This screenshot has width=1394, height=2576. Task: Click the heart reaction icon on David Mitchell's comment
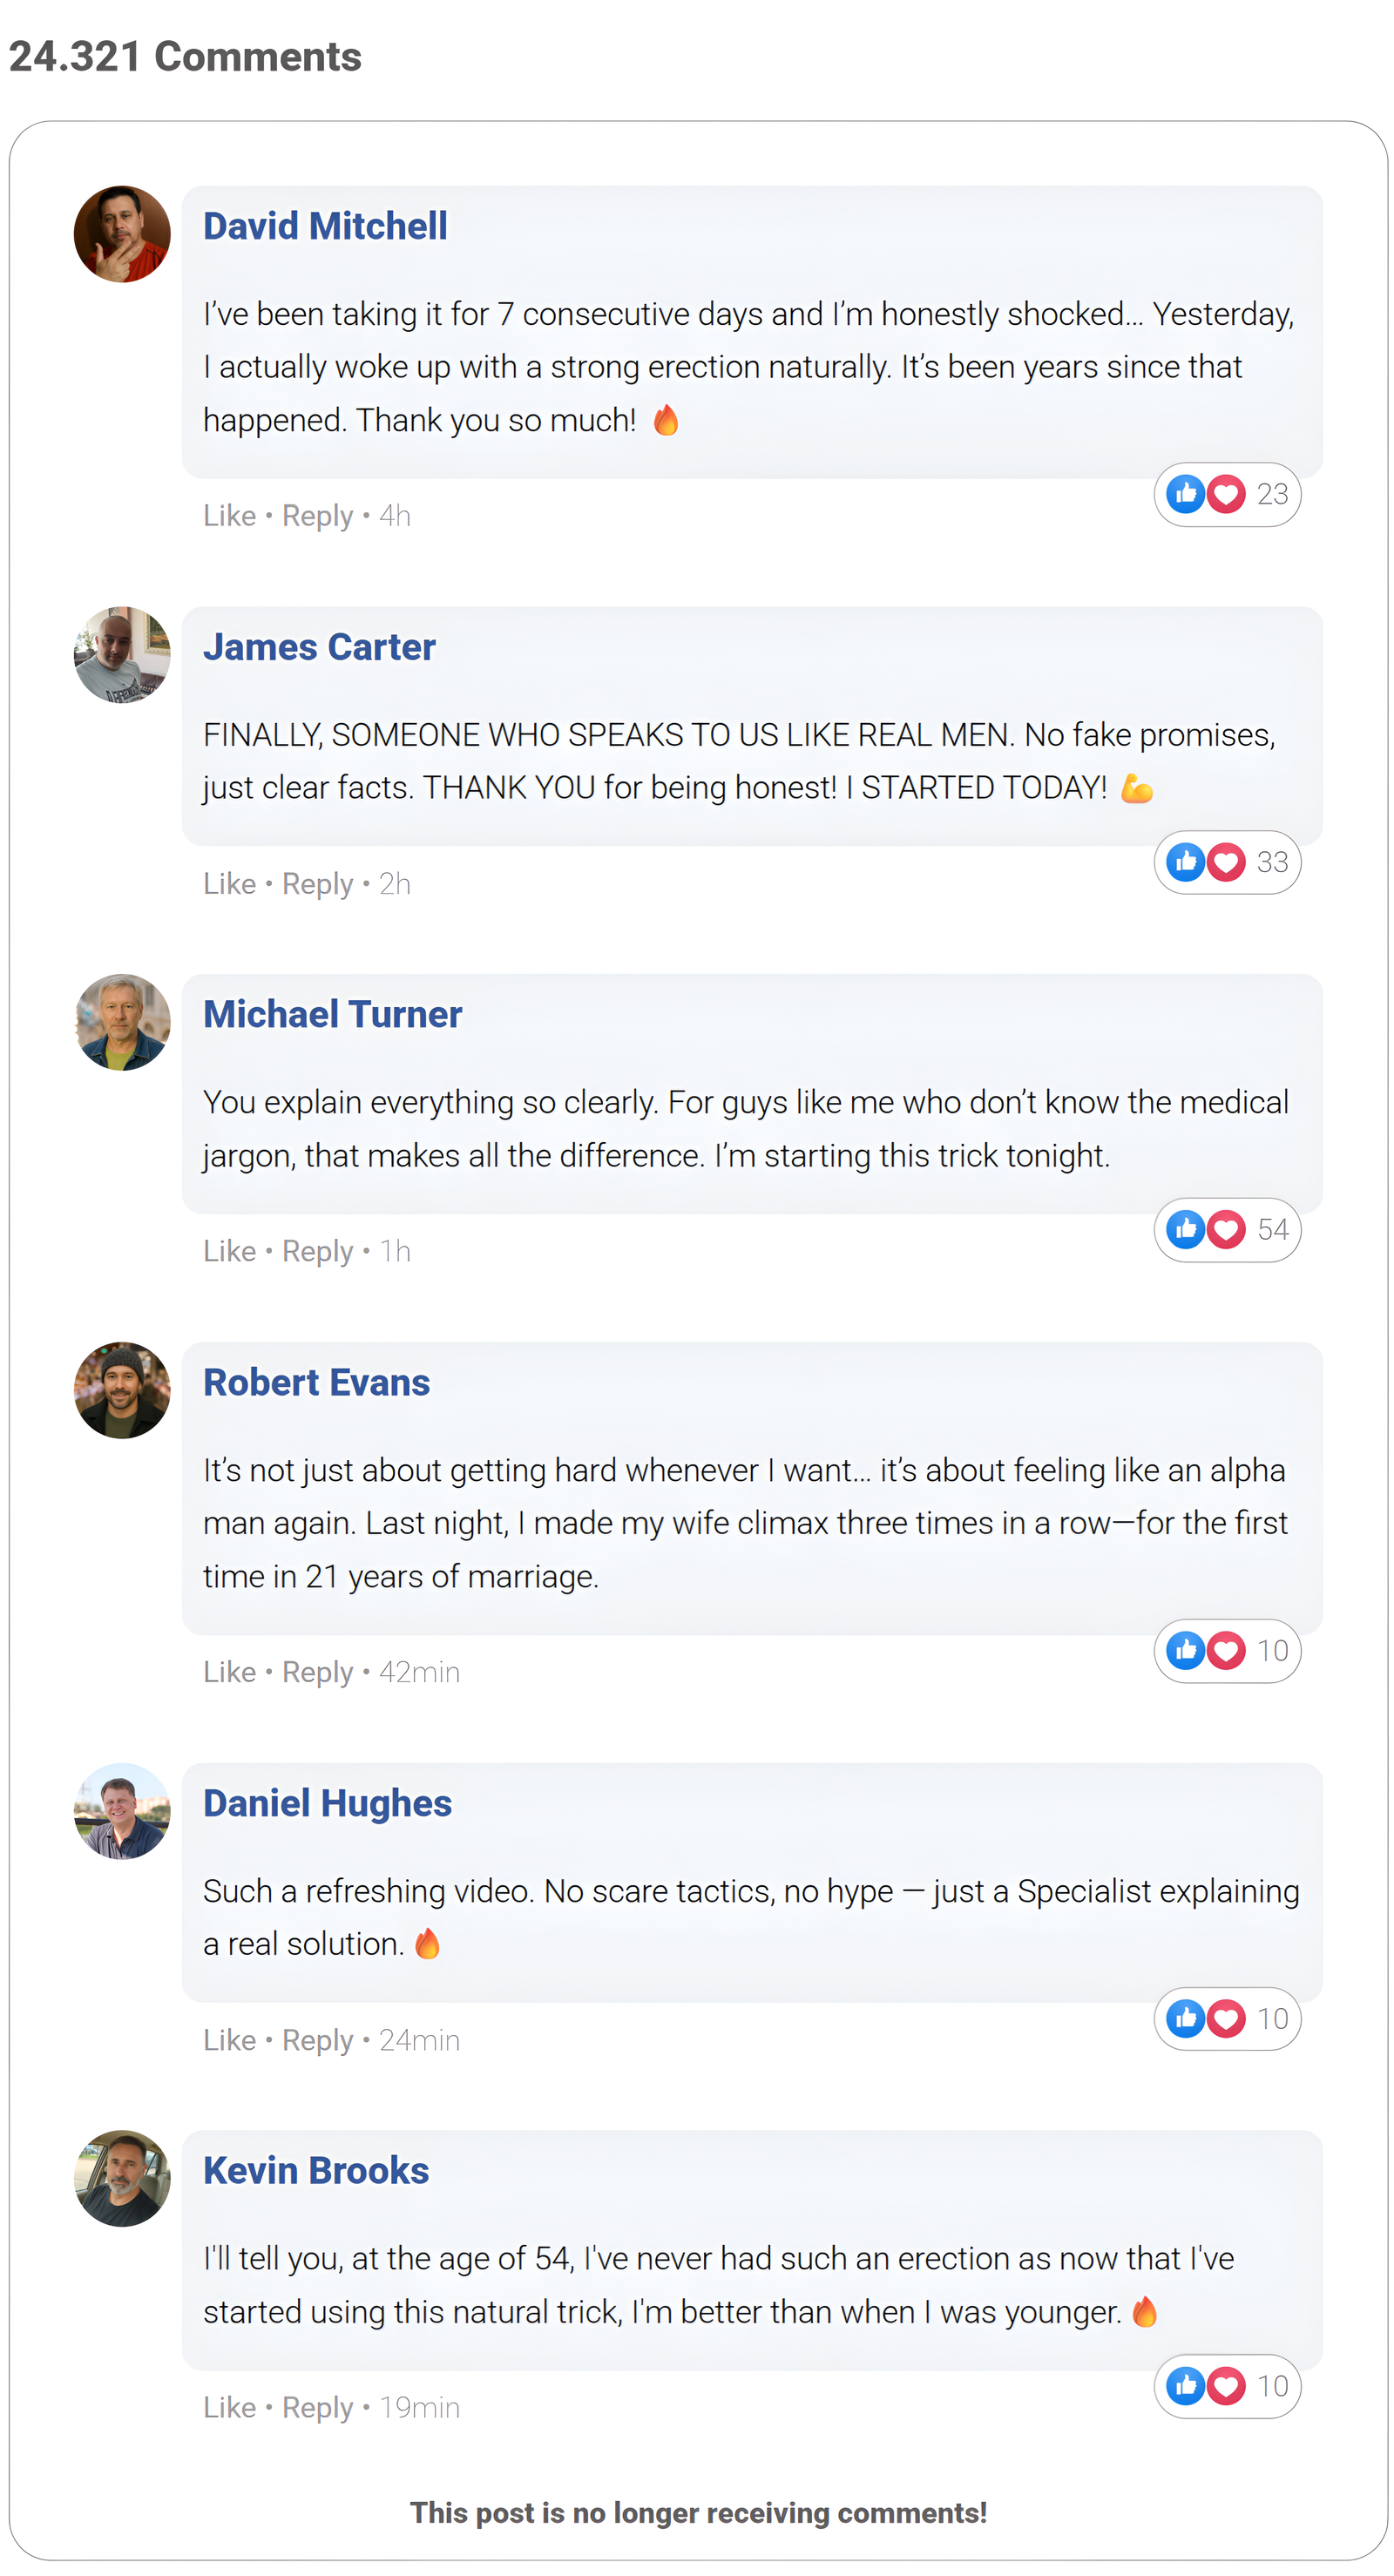[1226, 494]
